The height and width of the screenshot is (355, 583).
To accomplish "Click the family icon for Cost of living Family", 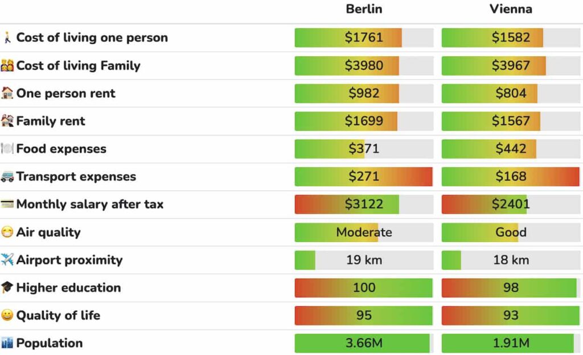I will pyautogui.click(x=7, y=66).
